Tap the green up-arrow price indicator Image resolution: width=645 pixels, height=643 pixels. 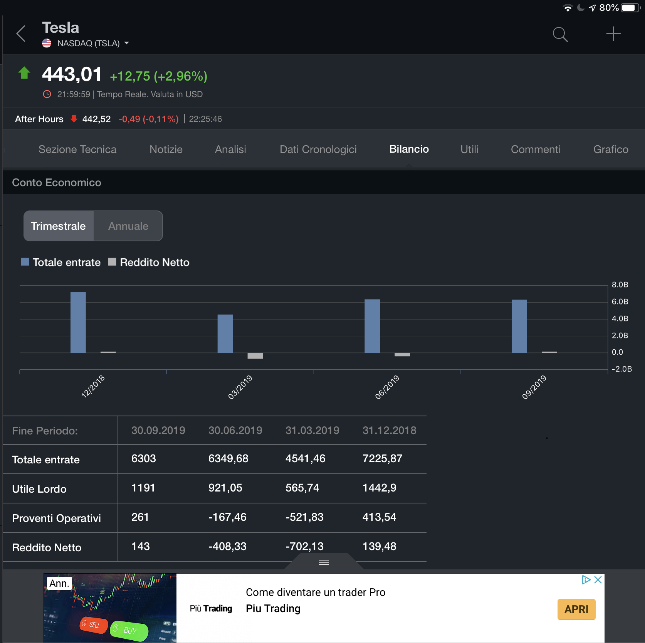(24, 72)
